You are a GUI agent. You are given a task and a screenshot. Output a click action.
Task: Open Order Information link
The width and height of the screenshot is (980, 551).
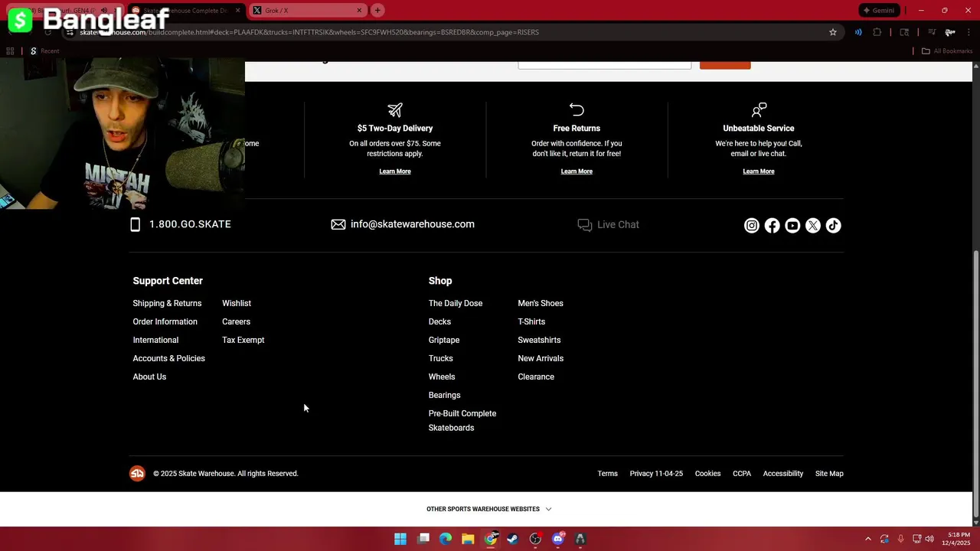pyautogui.click(x=165, y=322)
